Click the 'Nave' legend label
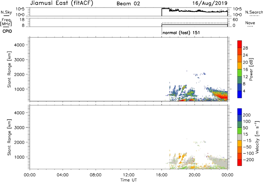Image resolution: width=263 pixels, height=182 pixels. click(x=250, y=23)
